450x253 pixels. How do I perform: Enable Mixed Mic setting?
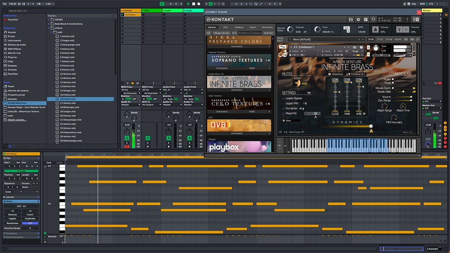(x=283, y=113)
